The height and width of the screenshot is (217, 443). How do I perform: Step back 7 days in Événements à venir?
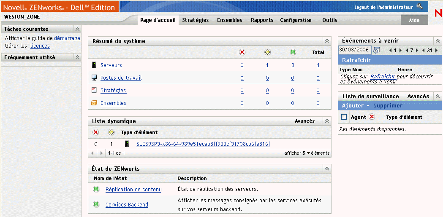click(407, 51)
